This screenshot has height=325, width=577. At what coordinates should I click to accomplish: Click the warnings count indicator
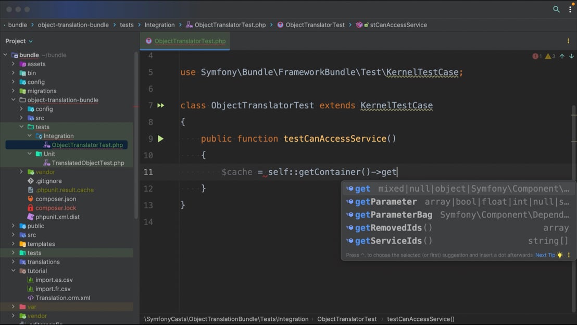550,56
